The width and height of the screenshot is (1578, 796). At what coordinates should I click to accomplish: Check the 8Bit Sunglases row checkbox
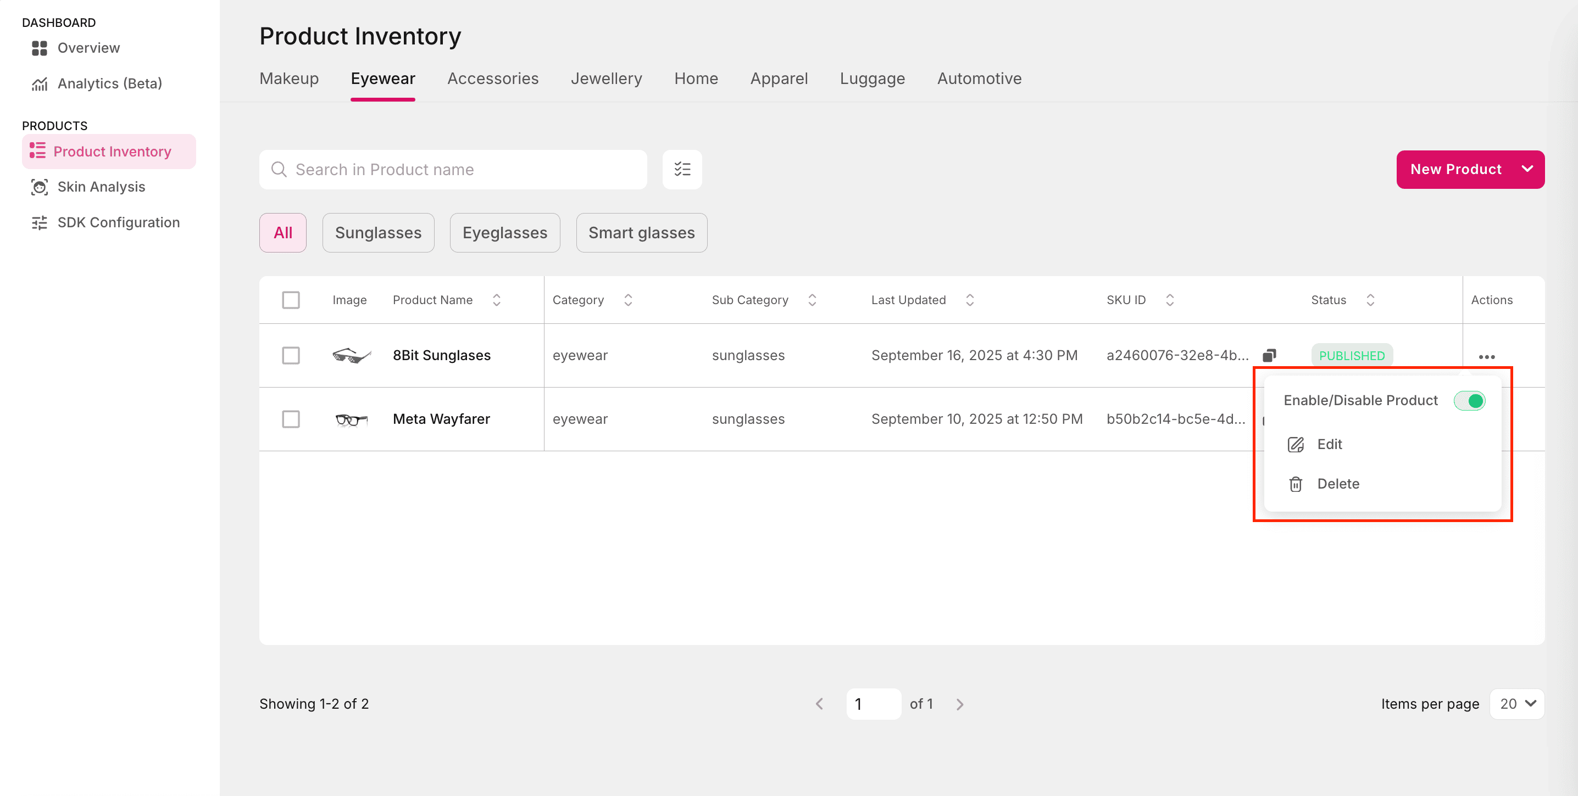pos(291,356)
